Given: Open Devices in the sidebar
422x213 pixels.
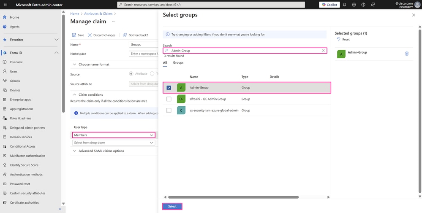Looking at the screenshot, I should coord(15,90).
